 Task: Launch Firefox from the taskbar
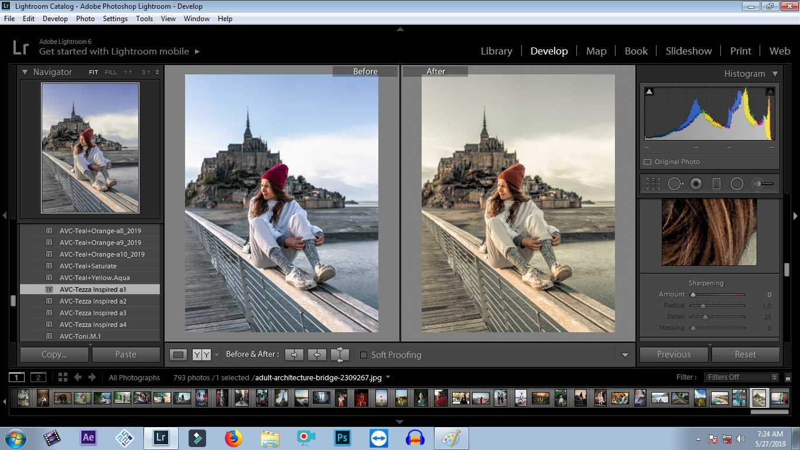pos(234,438)
